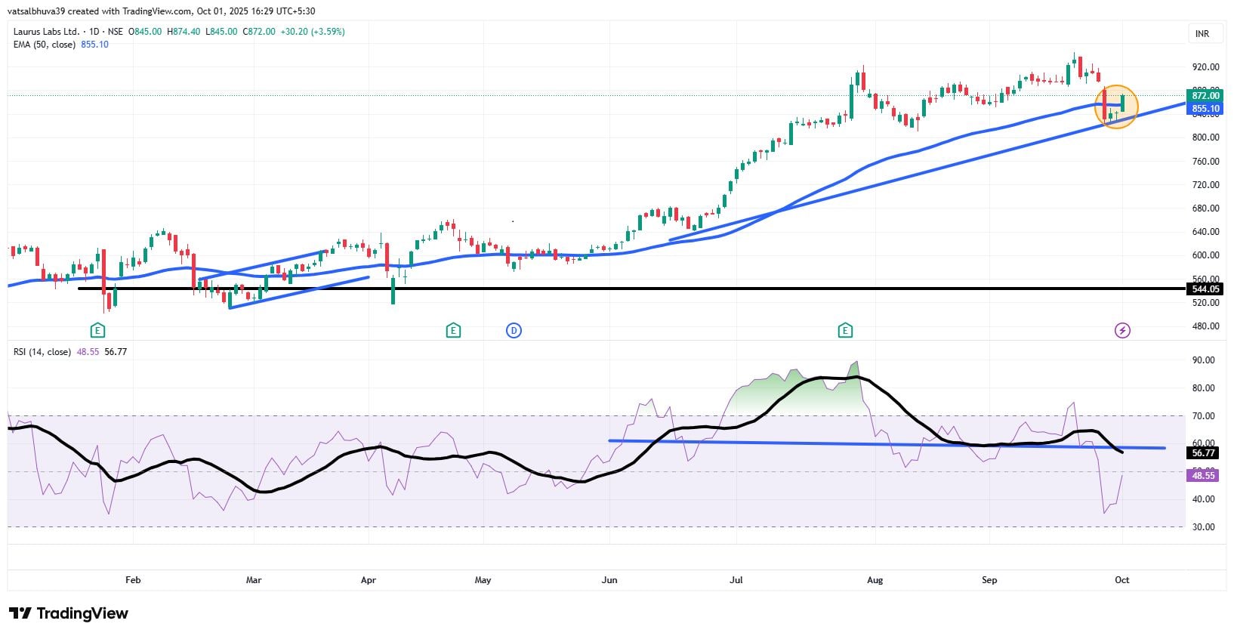
Task: Click the blue 855.10 EMA price label
Action: click(x=1205, y=109)
